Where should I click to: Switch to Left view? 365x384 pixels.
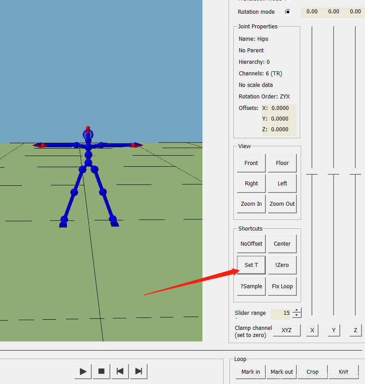(x=282, y=184)
